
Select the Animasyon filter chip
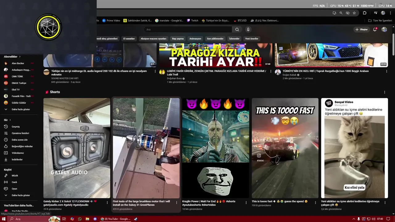pyautogui.click(x=195, y=39)
